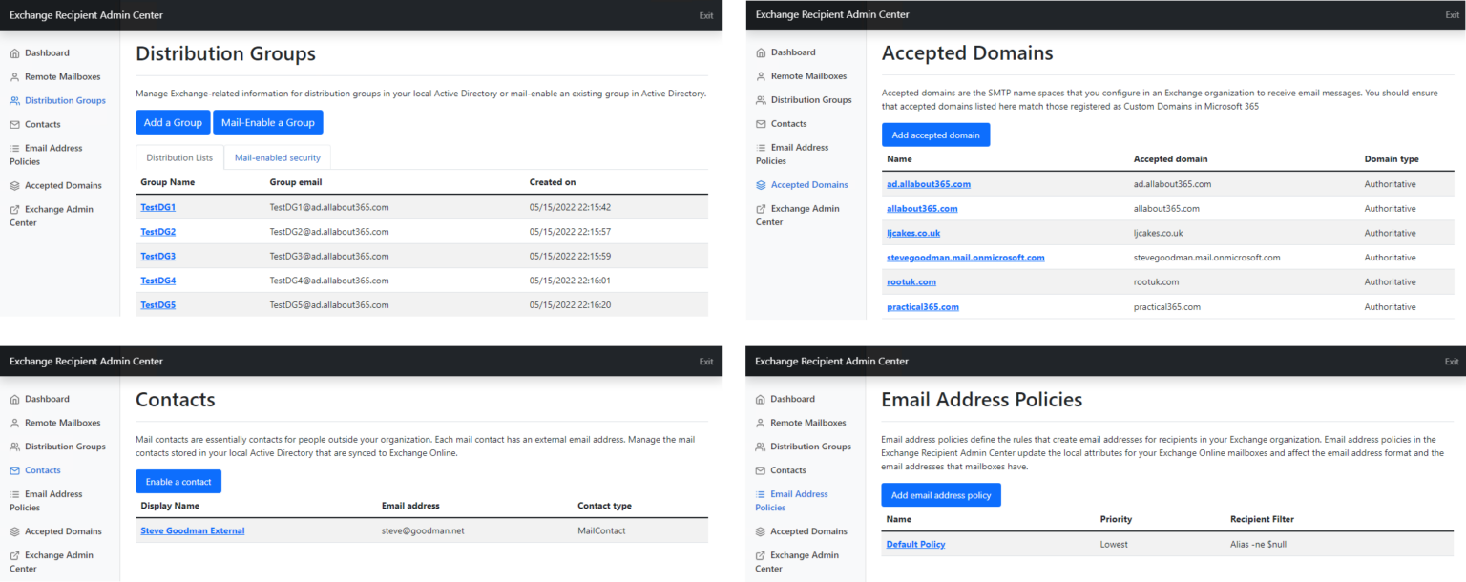Viewport: 1466px width, 582px height.
Task: Select the Email Address Policies sidebar icon
Action: 17,149
